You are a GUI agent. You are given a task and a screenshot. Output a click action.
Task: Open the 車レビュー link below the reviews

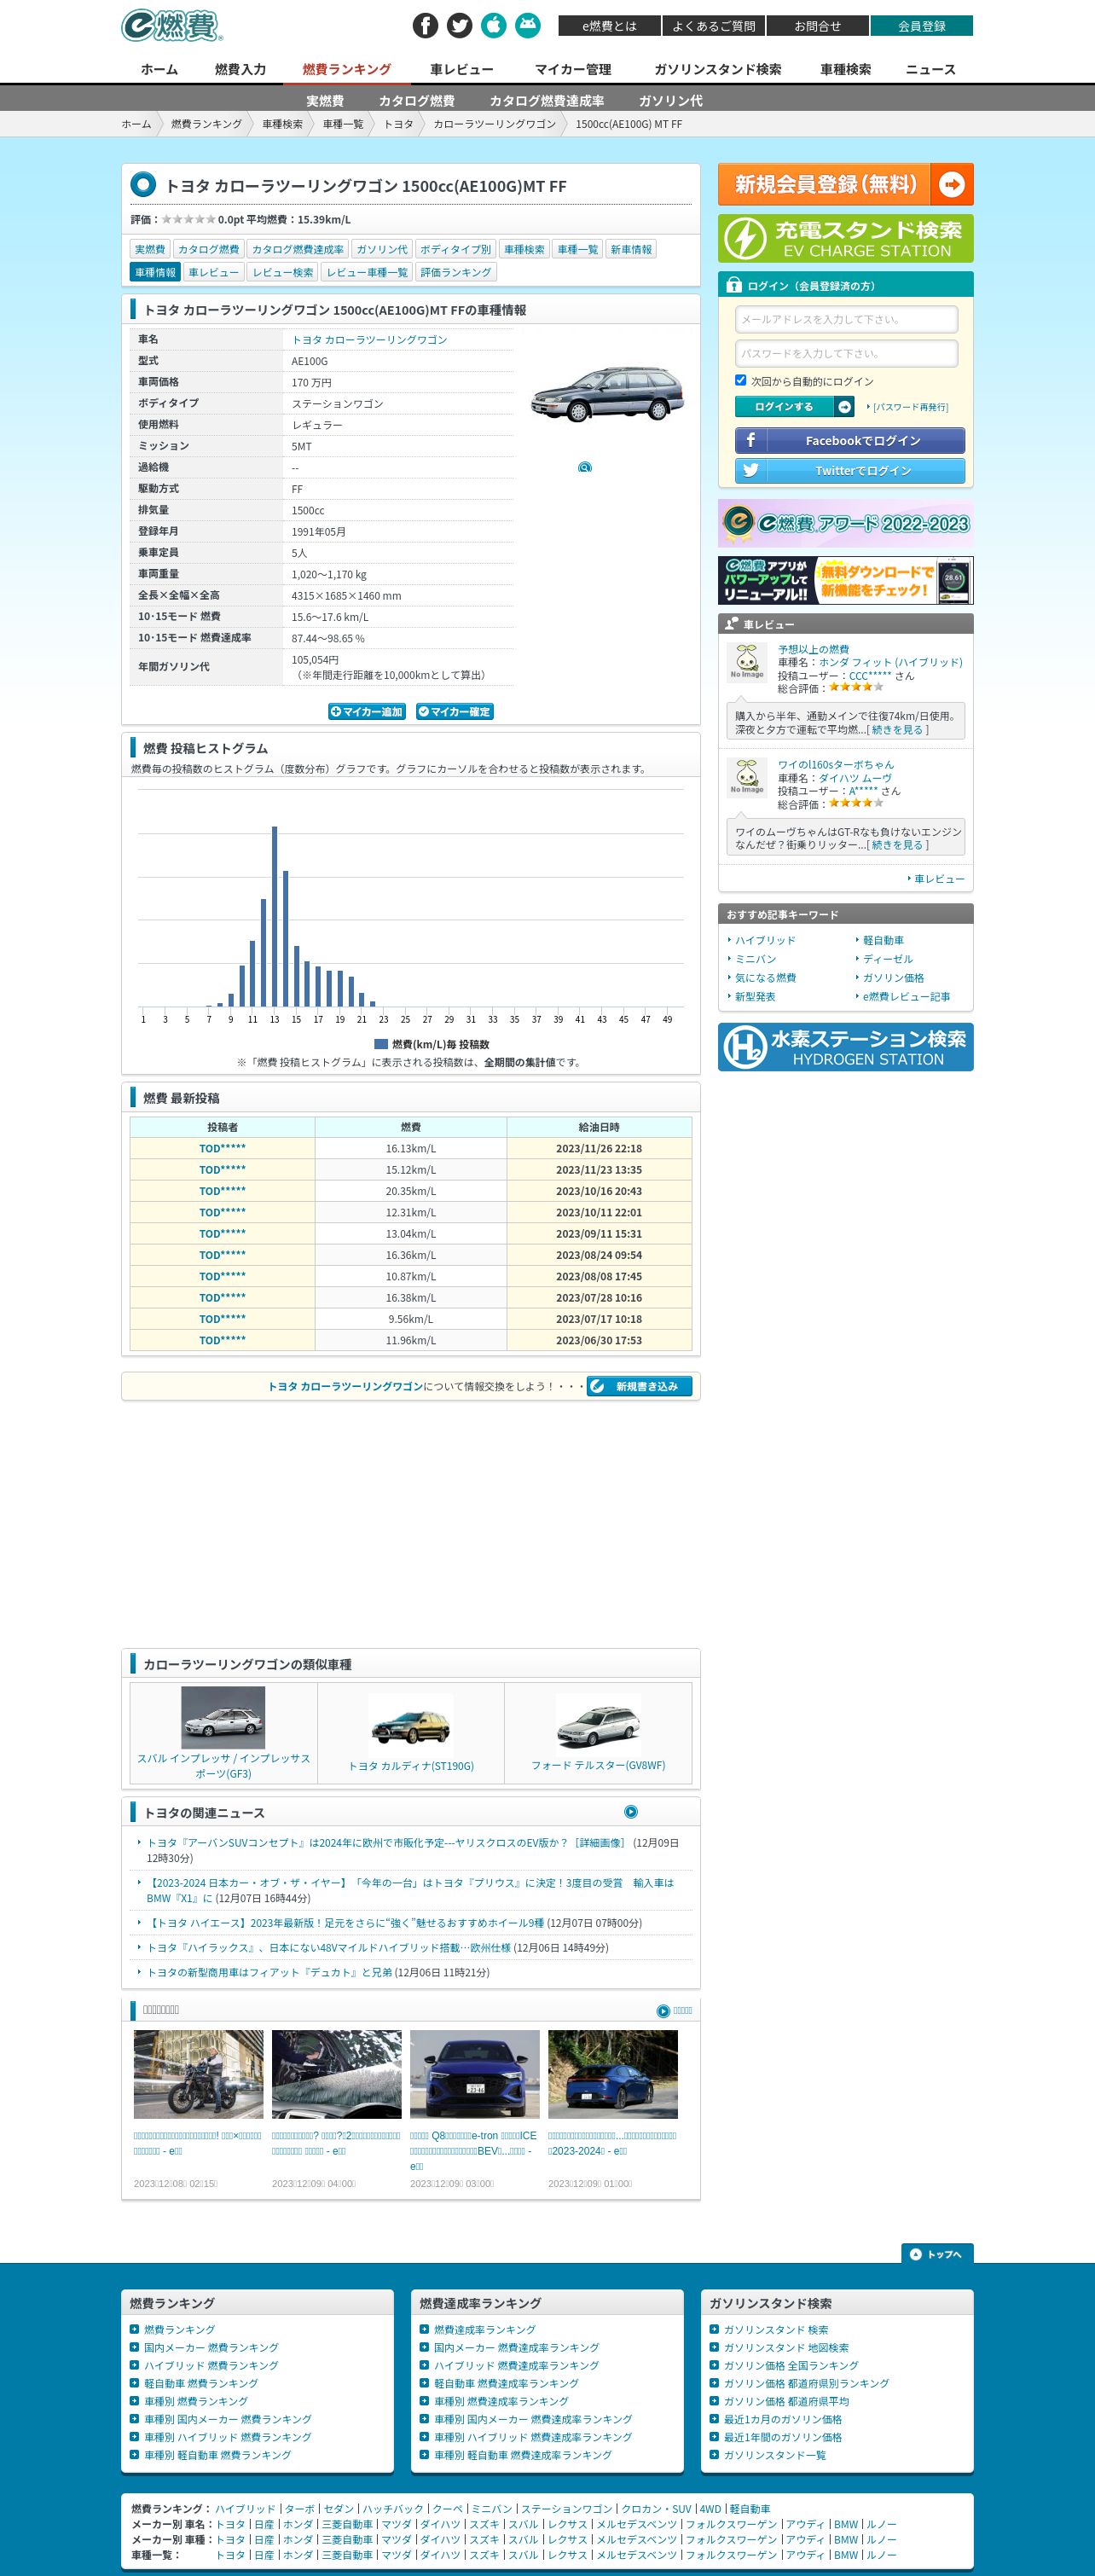click(x=939, y=879)
